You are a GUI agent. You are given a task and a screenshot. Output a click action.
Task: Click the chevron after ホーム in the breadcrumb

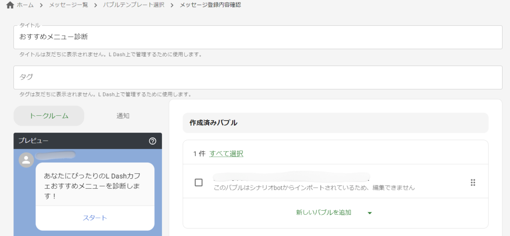tap(41, 5)
